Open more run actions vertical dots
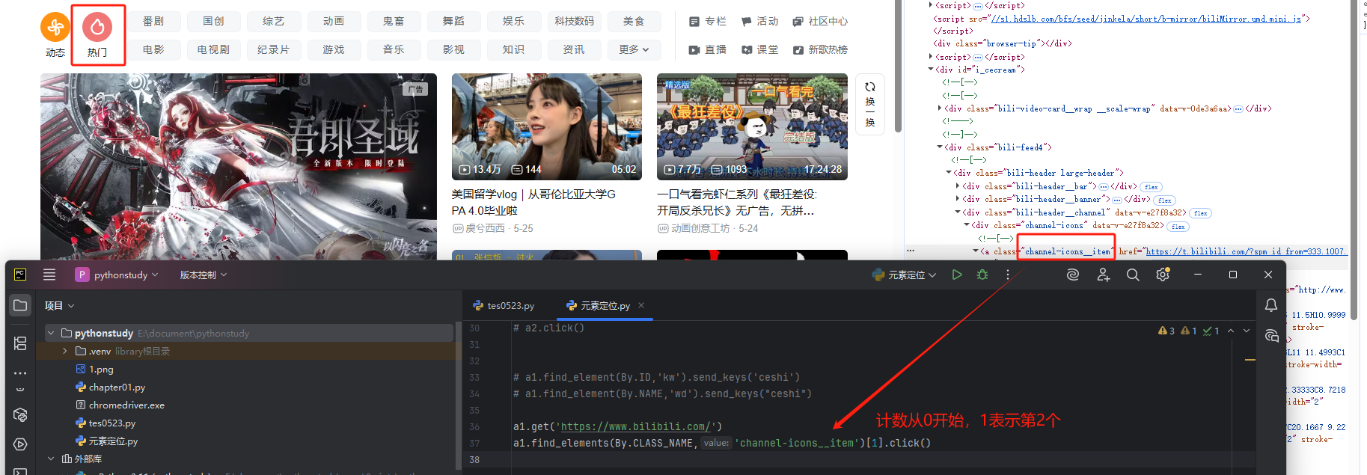This screenshot has height=475, width=1367. click(x=1008, y=275)
